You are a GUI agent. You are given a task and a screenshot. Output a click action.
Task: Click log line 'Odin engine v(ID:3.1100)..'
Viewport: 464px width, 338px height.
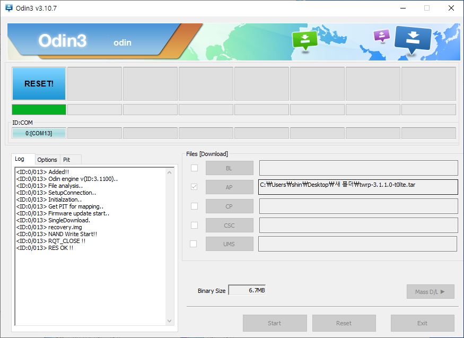click(x=67, y=179)
